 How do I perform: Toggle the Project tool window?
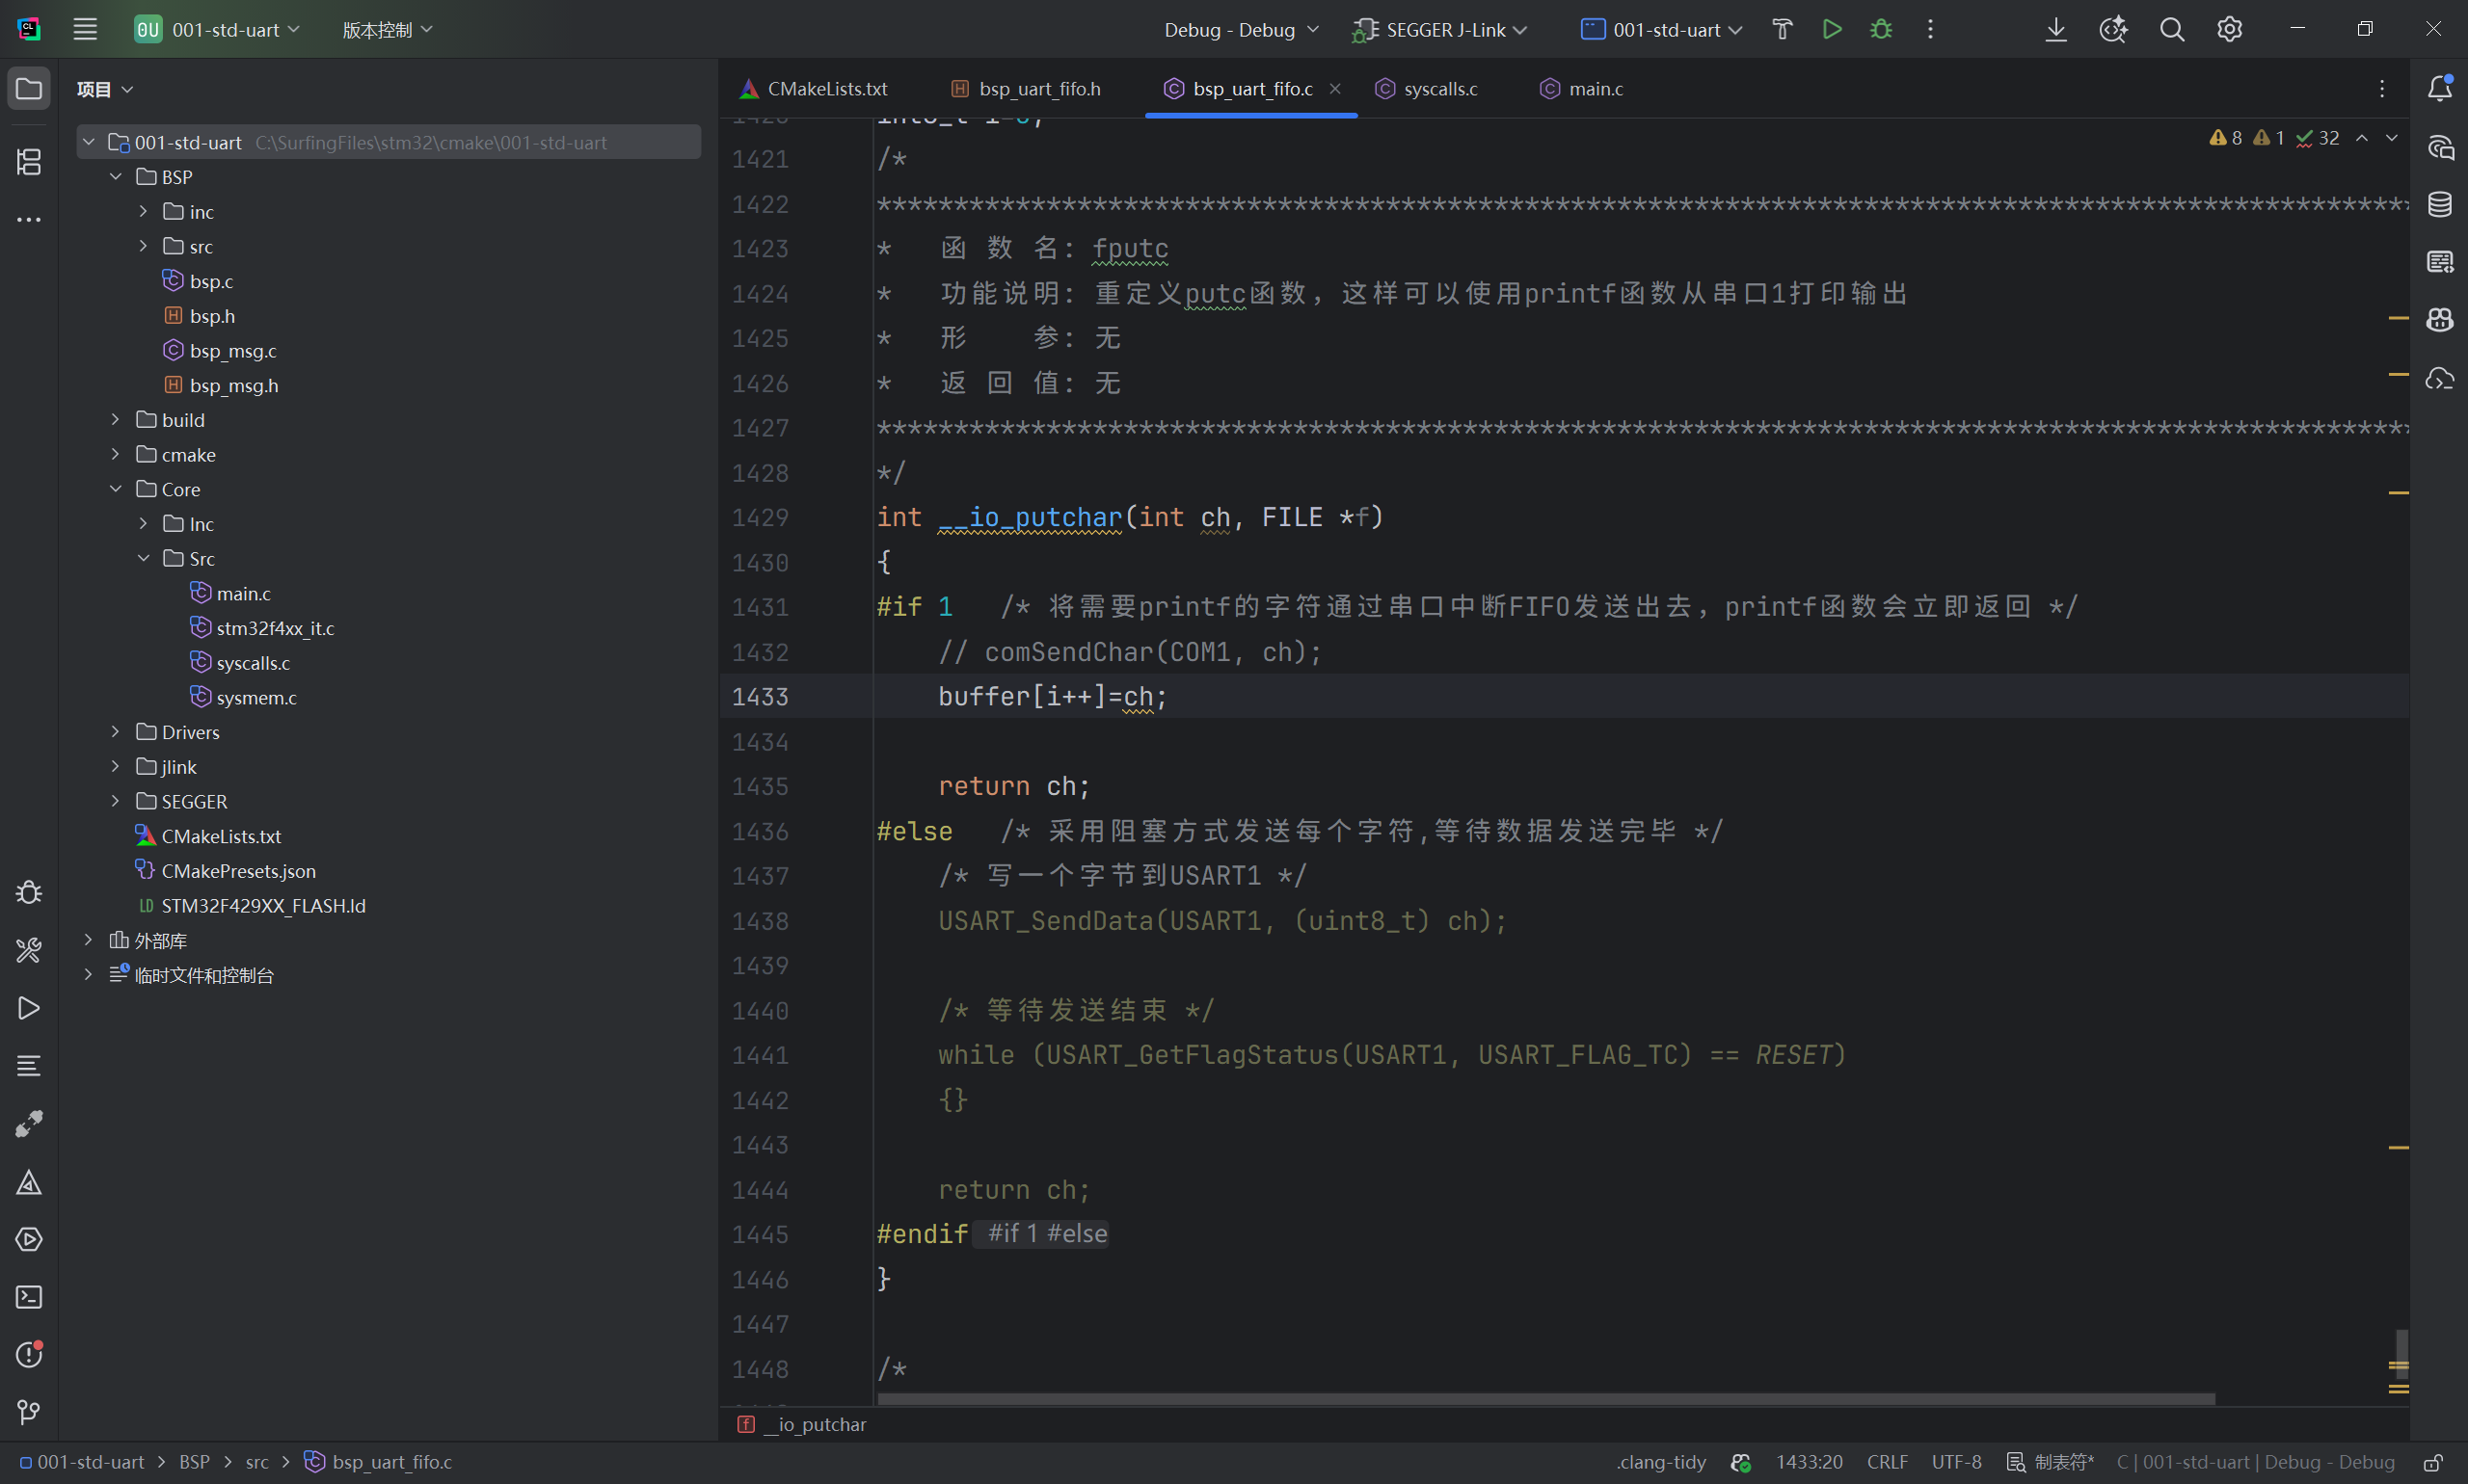point(29,89)
